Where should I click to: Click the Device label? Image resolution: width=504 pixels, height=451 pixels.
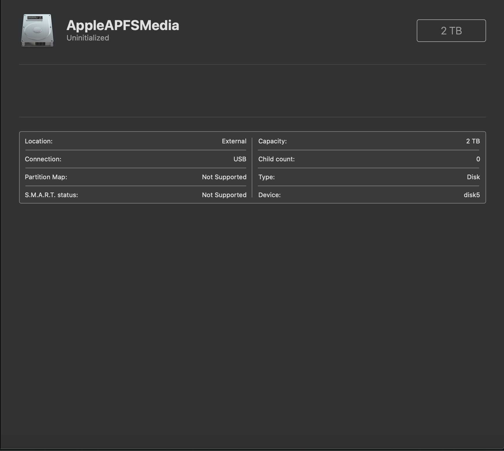tap(269, 195)
